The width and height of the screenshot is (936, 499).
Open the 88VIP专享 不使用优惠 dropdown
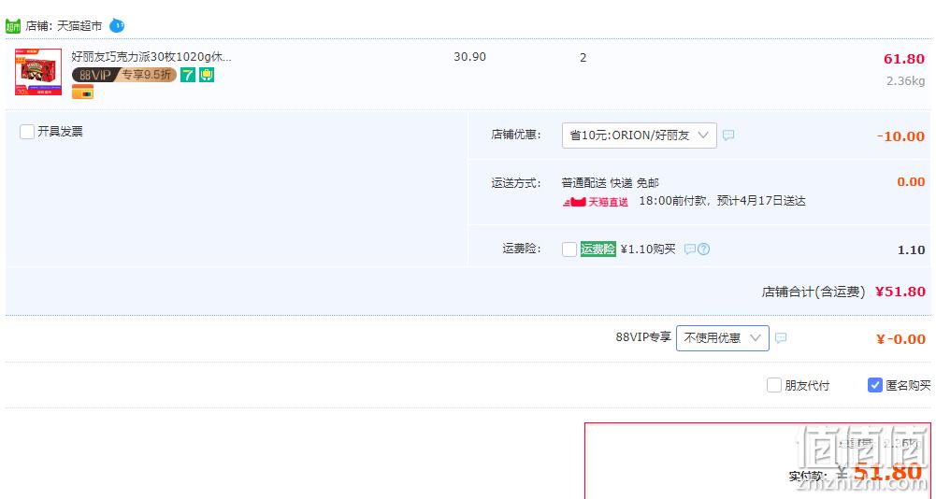(722, 338)
